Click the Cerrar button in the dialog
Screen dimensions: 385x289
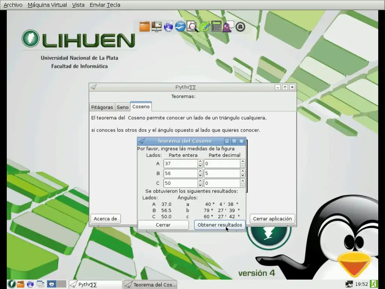[163, 225]
